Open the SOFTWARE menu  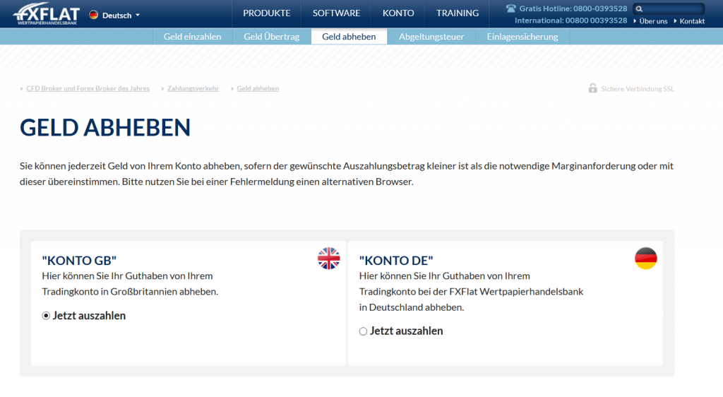tap(337, 13)
